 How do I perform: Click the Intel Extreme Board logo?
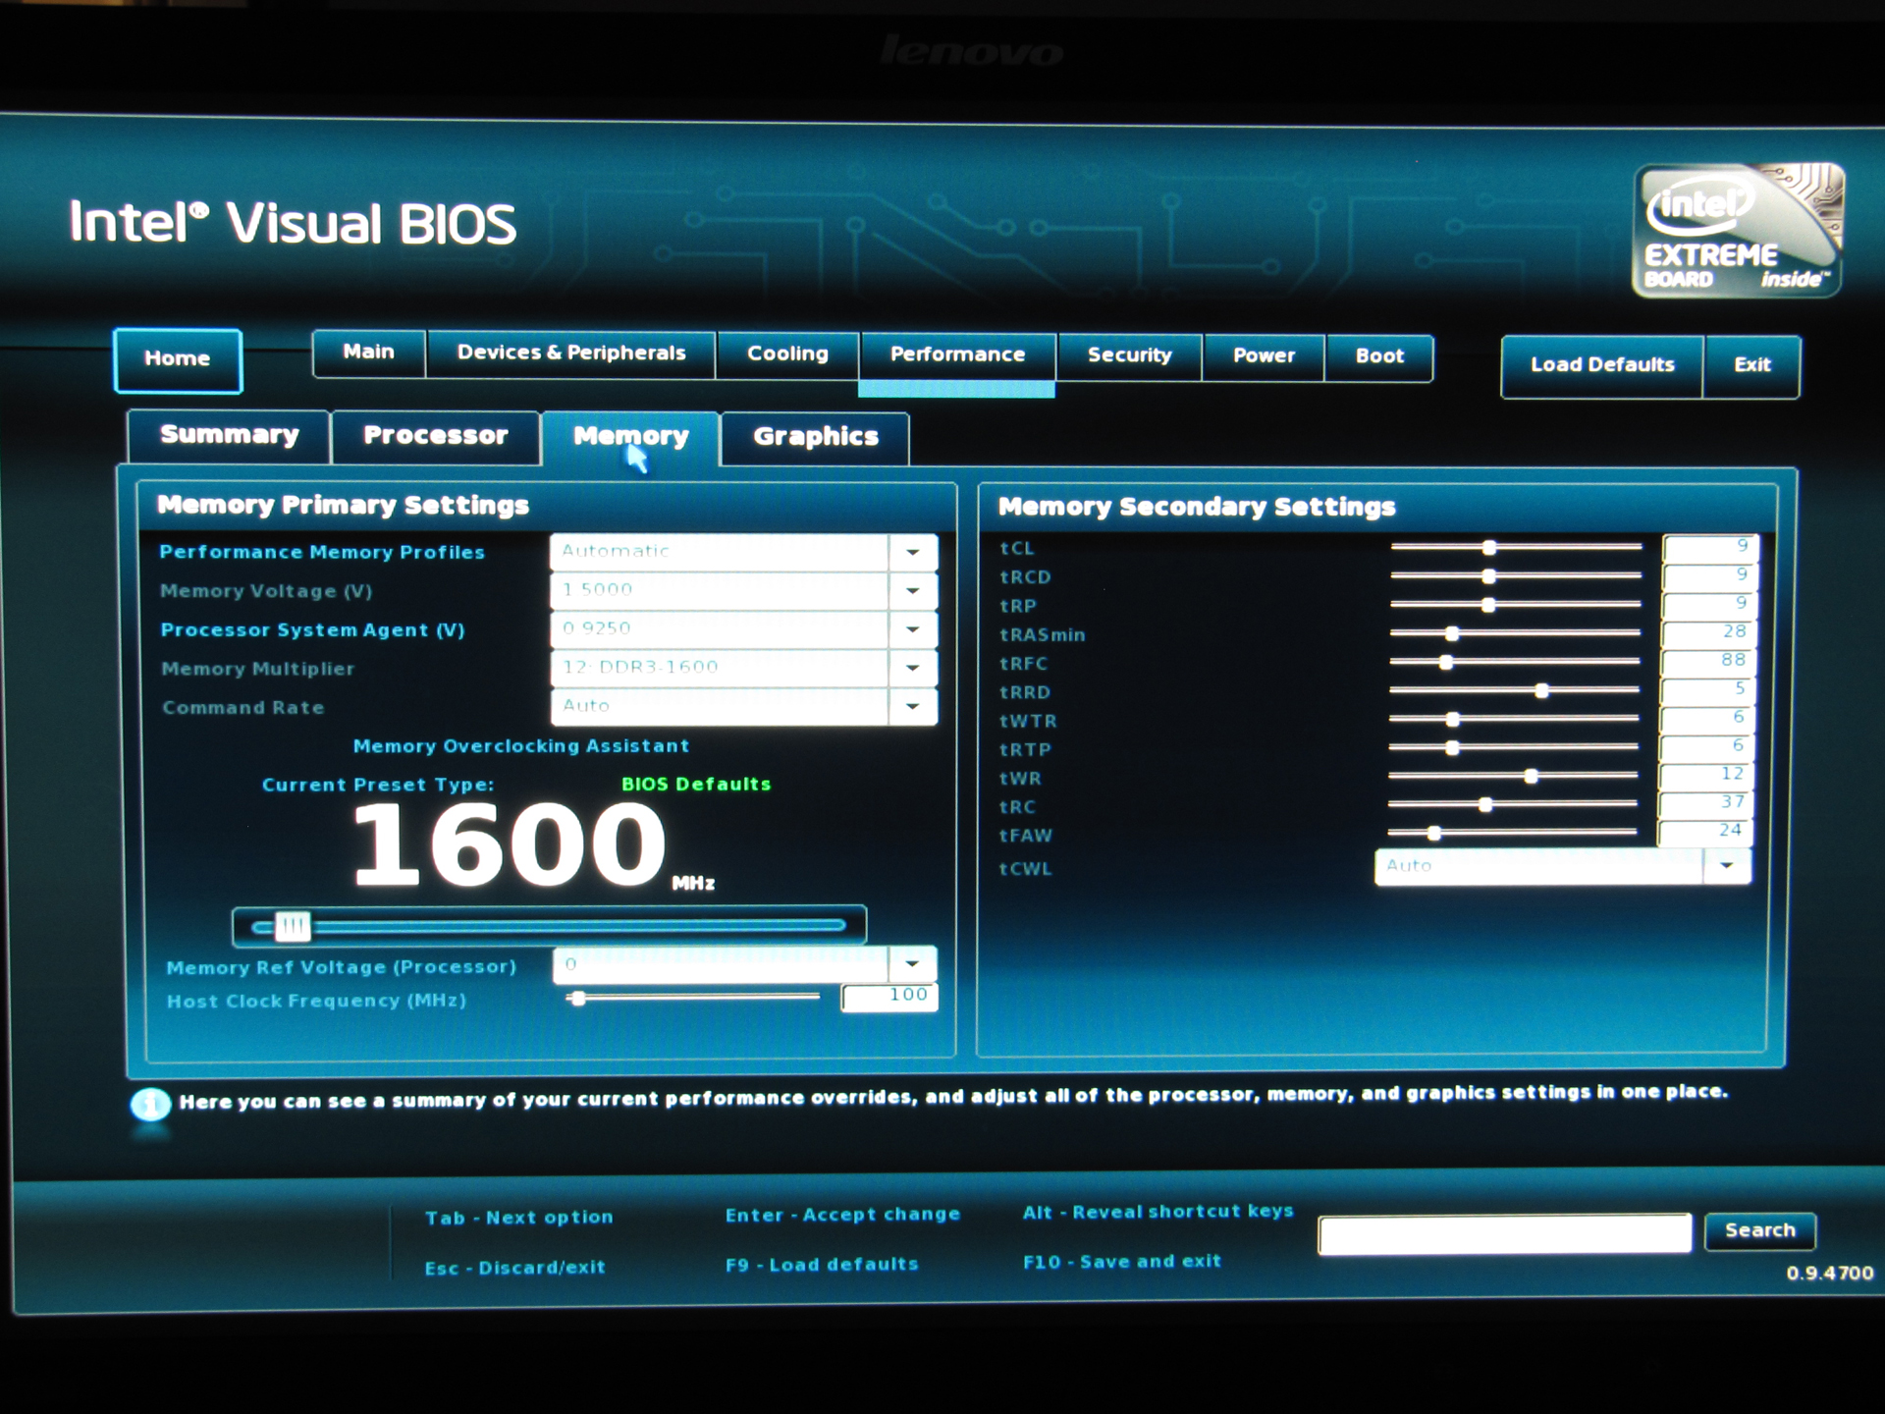pos(1738,231)
